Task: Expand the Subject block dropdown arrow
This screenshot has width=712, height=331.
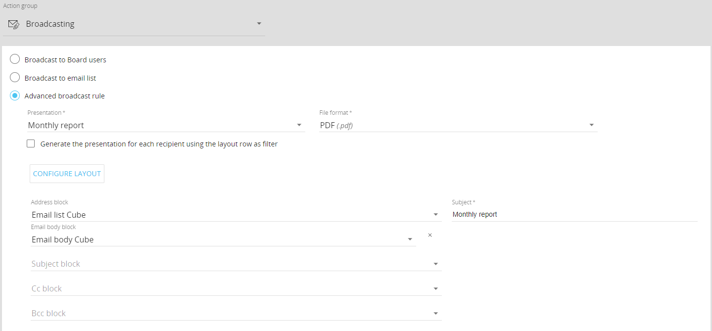Action: pyautogui.click(x=435, y=264)
